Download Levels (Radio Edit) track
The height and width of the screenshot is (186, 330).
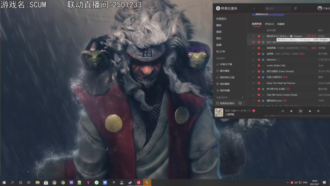[263, 66]
